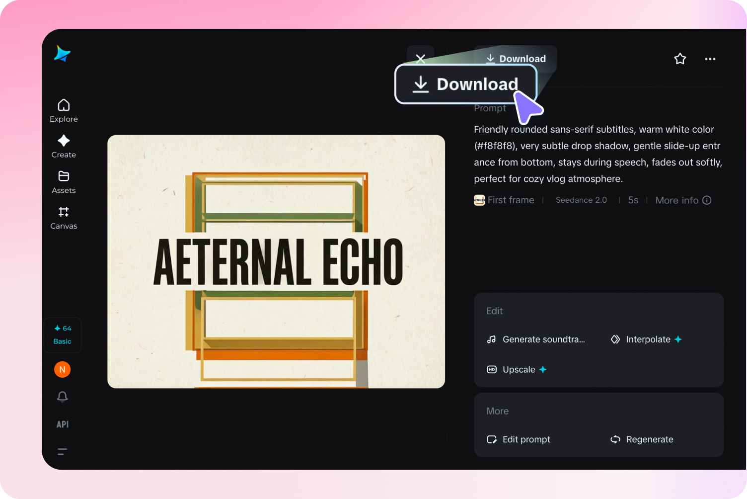
Task: Regenerate the video
Action: pos(642,439)
